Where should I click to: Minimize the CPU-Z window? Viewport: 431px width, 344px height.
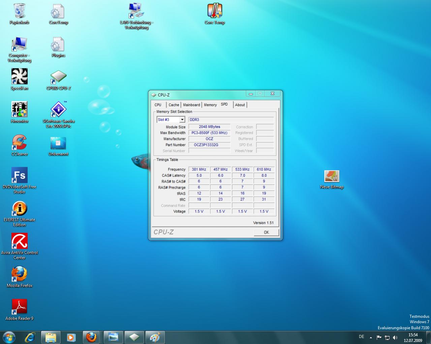pyautogui.click(x=250, y=94)
